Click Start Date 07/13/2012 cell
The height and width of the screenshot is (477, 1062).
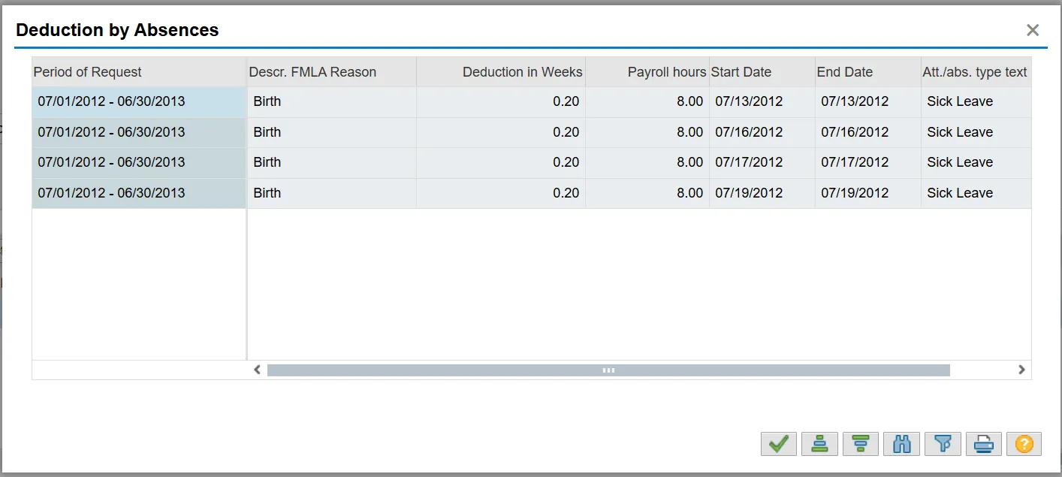coord(762,101)
